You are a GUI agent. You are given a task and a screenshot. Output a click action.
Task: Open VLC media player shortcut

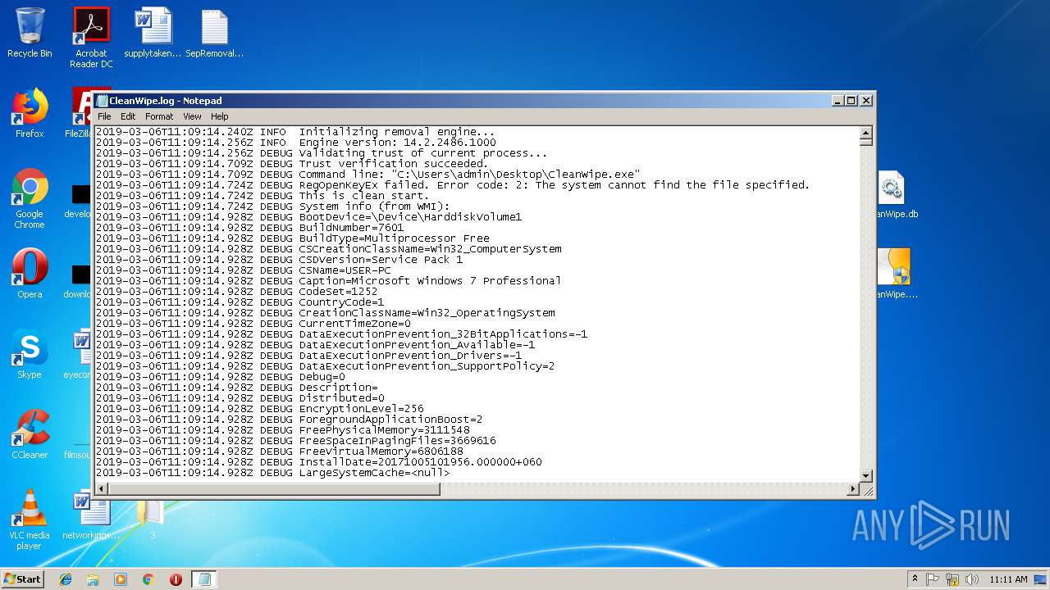(30, 520)
